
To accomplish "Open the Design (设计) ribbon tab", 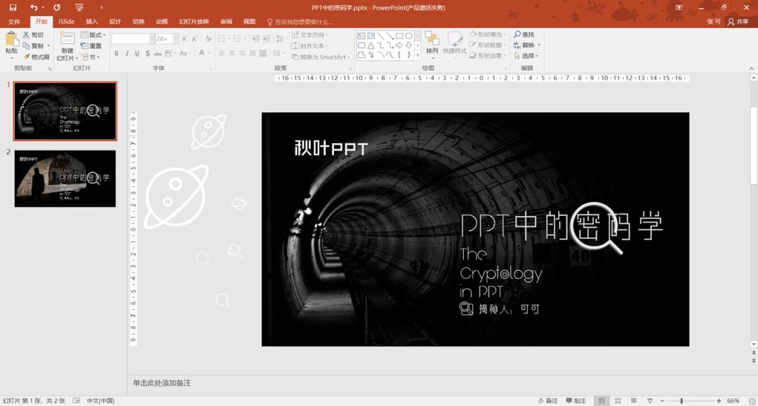I will (114, 22).
